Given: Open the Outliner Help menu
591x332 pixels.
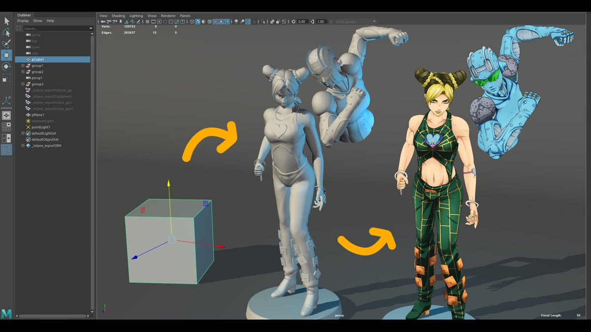Looking at the screenshot, I should pyautogui.click(x=50, y=21).
